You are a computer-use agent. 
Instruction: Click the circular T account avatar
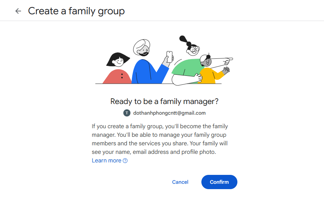pyautogui.click(x=127, y=113)
